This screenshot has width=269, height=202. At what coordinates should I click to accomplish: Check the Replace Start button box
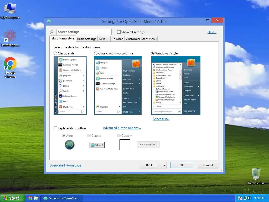[55, 128]
